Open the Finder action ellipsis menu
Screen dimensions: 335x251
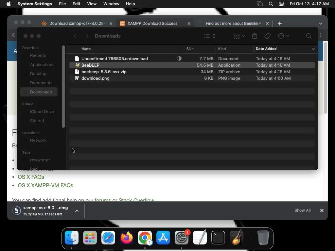pos(284,36)
